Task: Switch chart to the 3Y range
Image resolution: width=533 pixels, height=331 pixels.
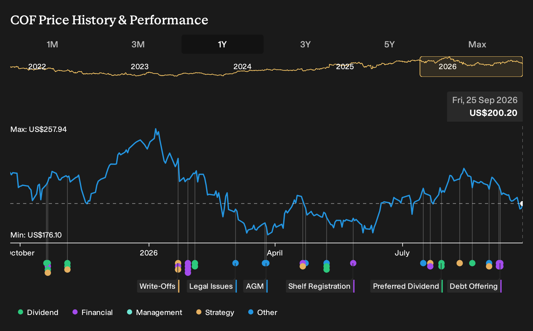Action: tap(305, 44)
